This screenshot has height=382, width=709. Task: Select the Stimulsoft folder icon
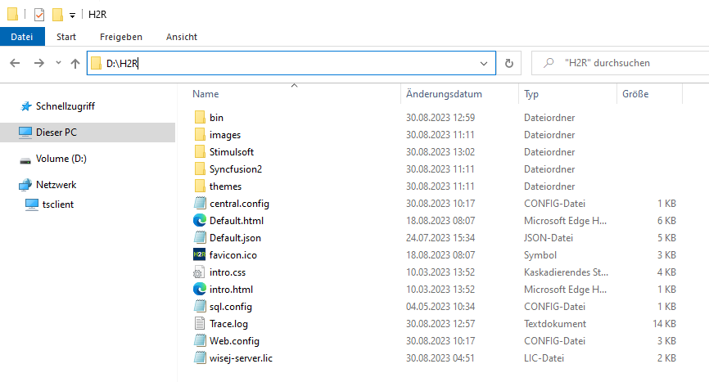point(200,152)
